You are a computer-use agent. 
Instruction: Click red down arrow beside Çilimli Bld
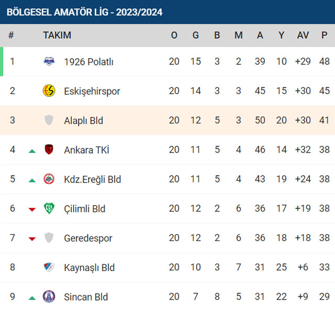click(32, 210)
